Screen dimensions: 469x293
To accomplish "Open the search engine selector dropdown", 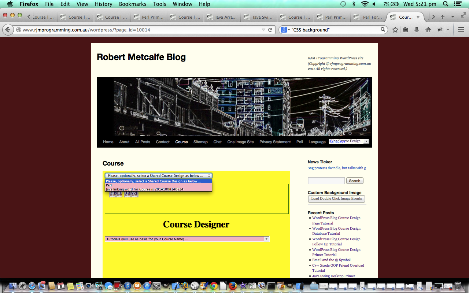I will point(285,30).
